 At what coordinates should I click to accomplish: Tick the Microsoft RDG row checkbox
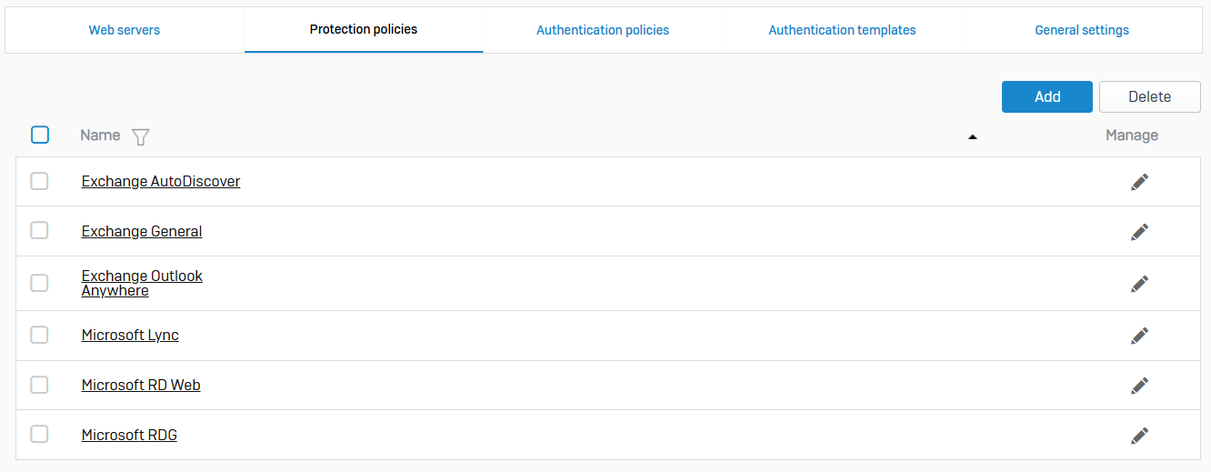39,434
